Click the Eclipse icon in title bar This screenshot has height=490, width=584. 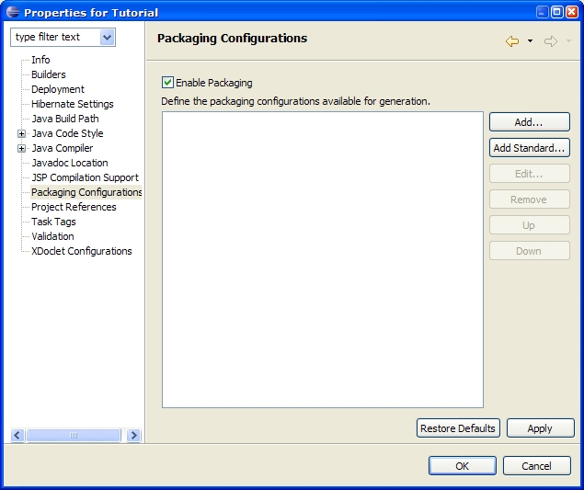(13, 12)
